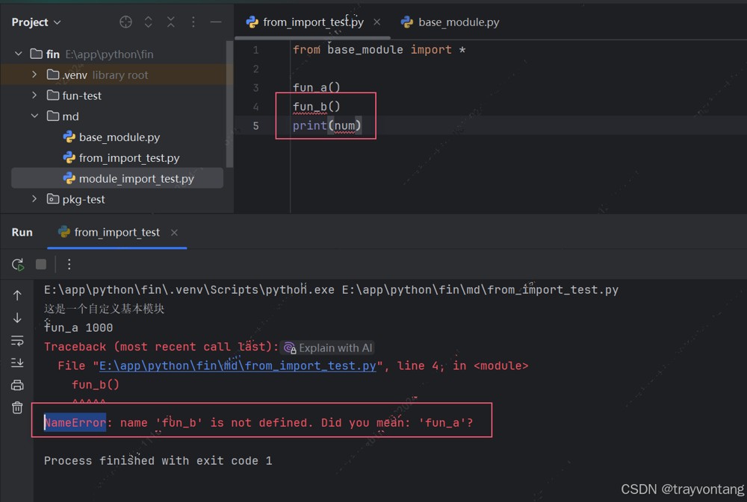Expand the .venv library root folder
This screenshot has width=747, height=502.
[34, 75]
